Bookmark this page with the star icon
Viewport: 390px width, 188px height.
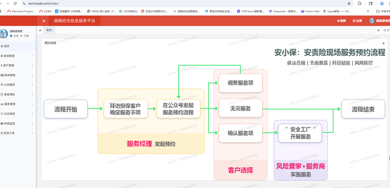pos(349,4)
